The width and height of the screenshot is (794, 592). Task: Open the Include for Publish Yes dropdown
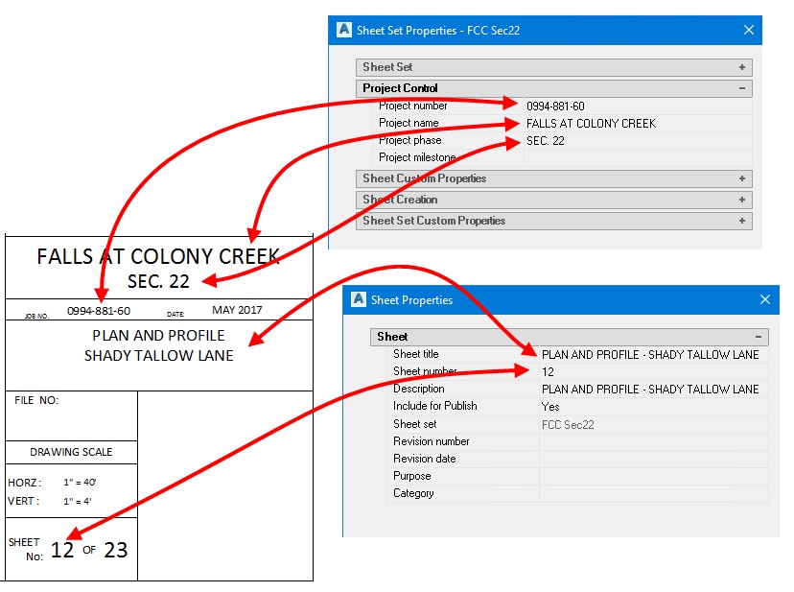[654, 406]
